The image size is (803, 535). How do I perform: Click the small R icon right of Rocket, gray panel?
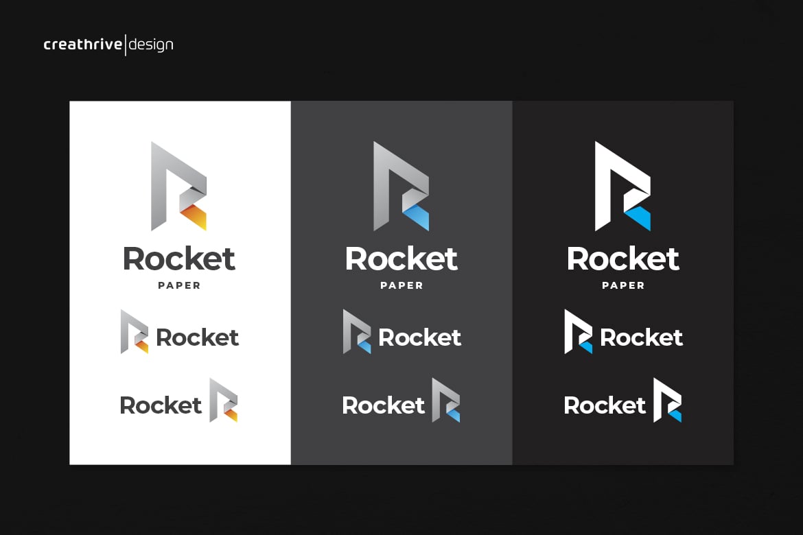446,401
